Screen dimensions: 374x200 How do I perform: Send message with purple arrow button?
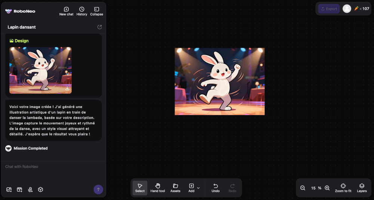[x=98, y=190]
